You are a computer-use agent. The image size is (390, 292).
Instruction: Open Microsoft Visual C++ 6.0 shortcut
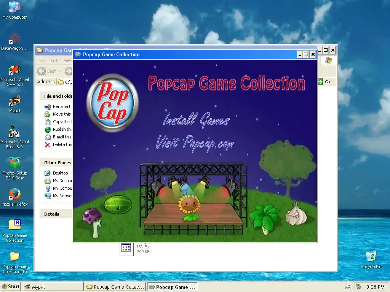[14, 76]
